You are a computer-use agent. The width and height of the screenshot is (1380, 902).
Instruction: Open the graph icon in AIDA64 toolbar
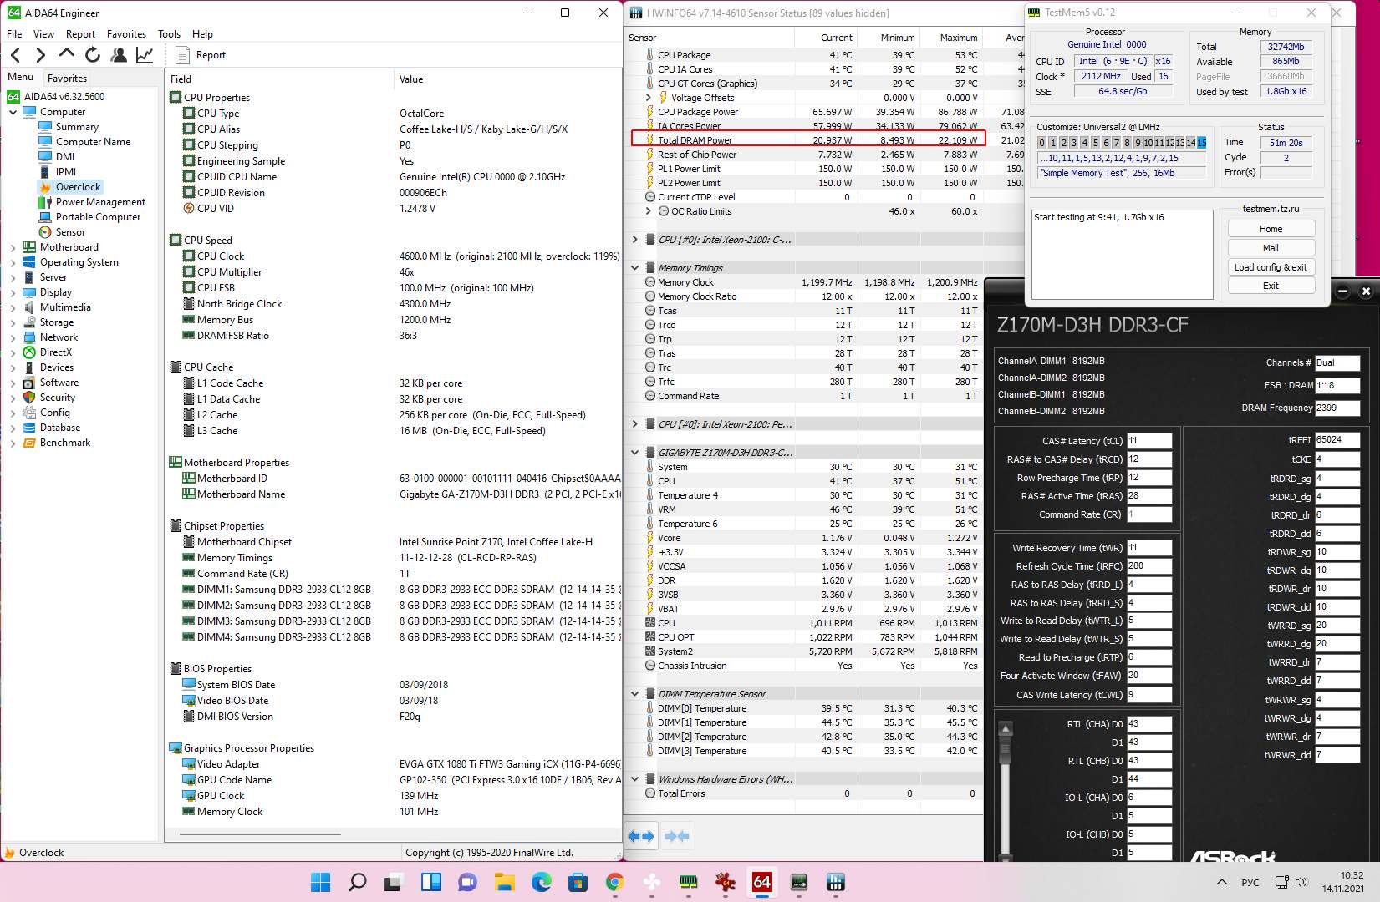click(x=145, y=55)
